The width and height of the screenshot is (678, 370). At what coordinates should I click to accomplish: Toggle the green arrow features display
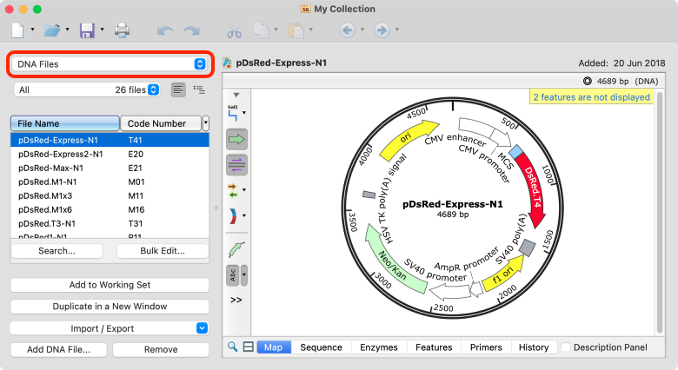point(236,140)
